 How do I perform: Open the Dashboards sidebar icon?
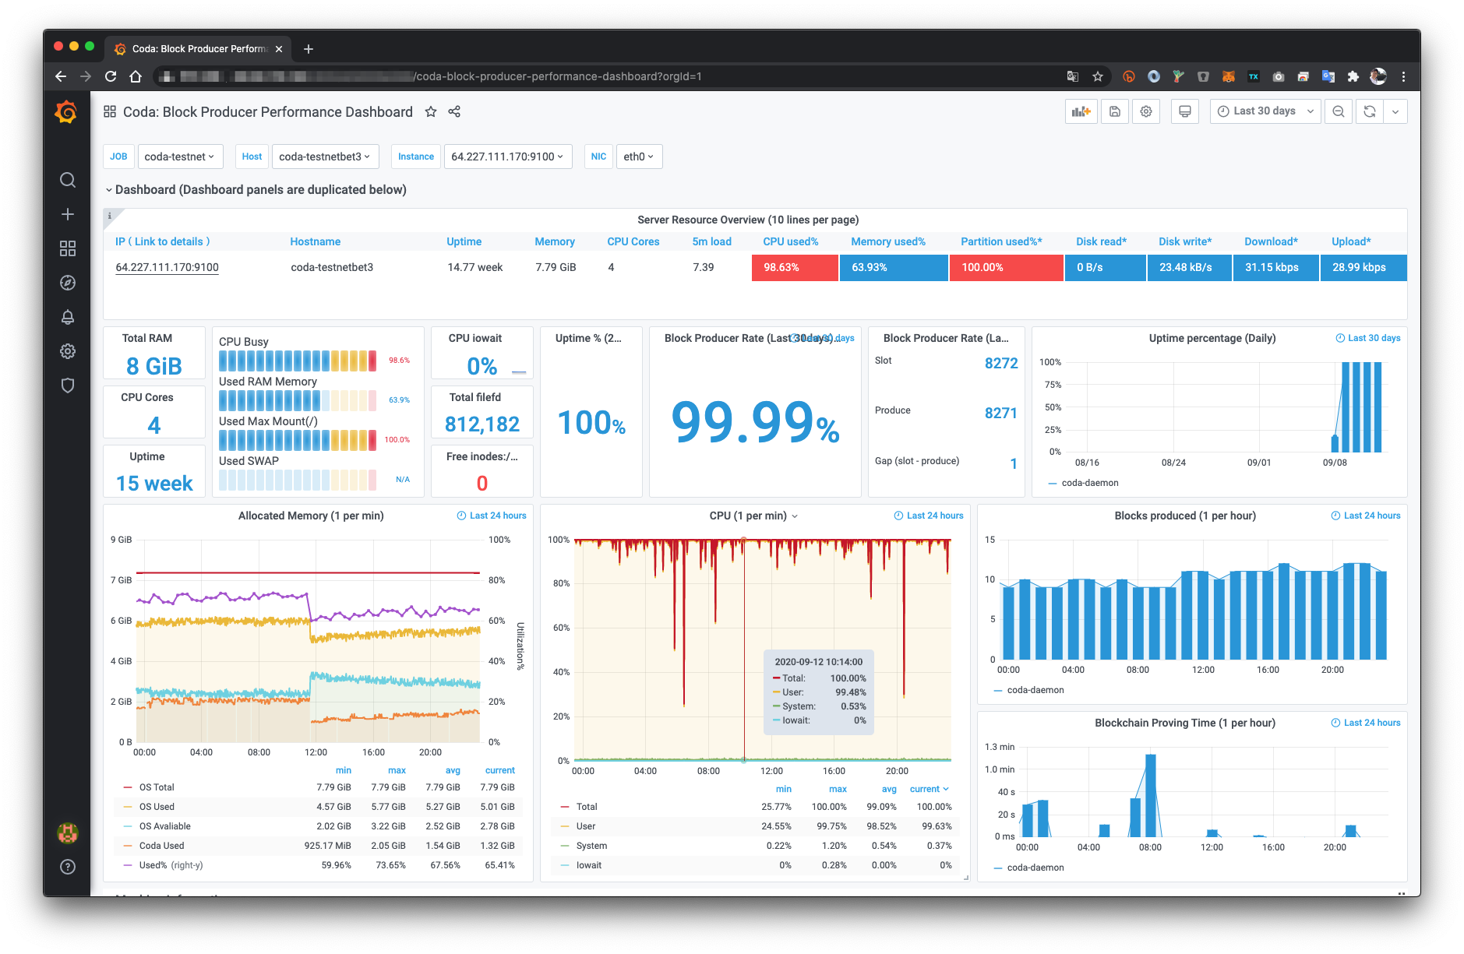click(68, 248)
